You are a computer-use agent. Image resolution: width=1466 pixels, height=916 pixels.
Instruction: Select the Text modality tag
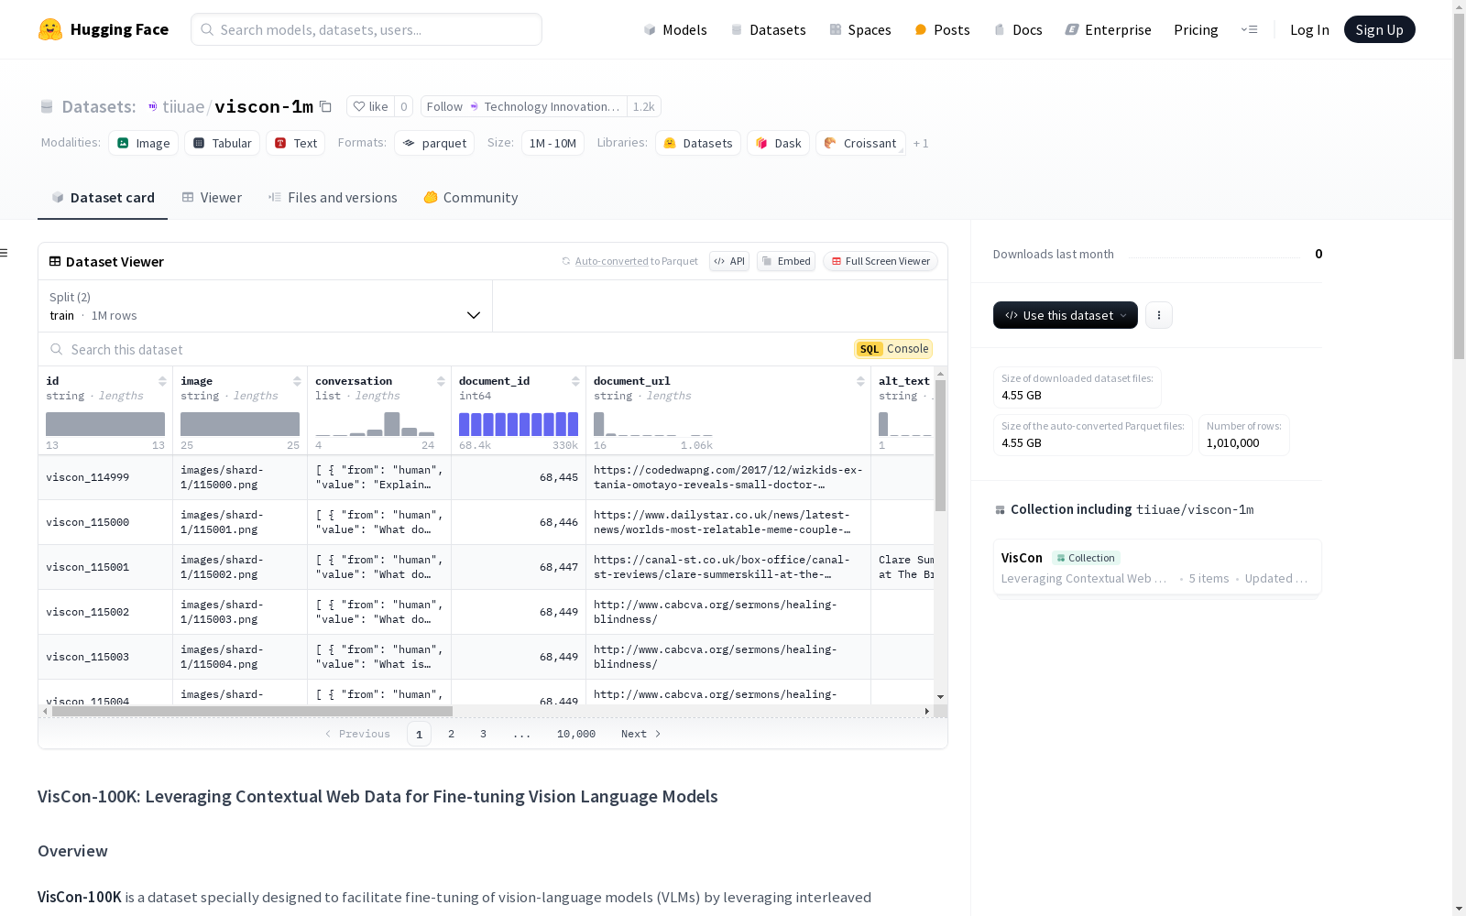click(296, 143)
